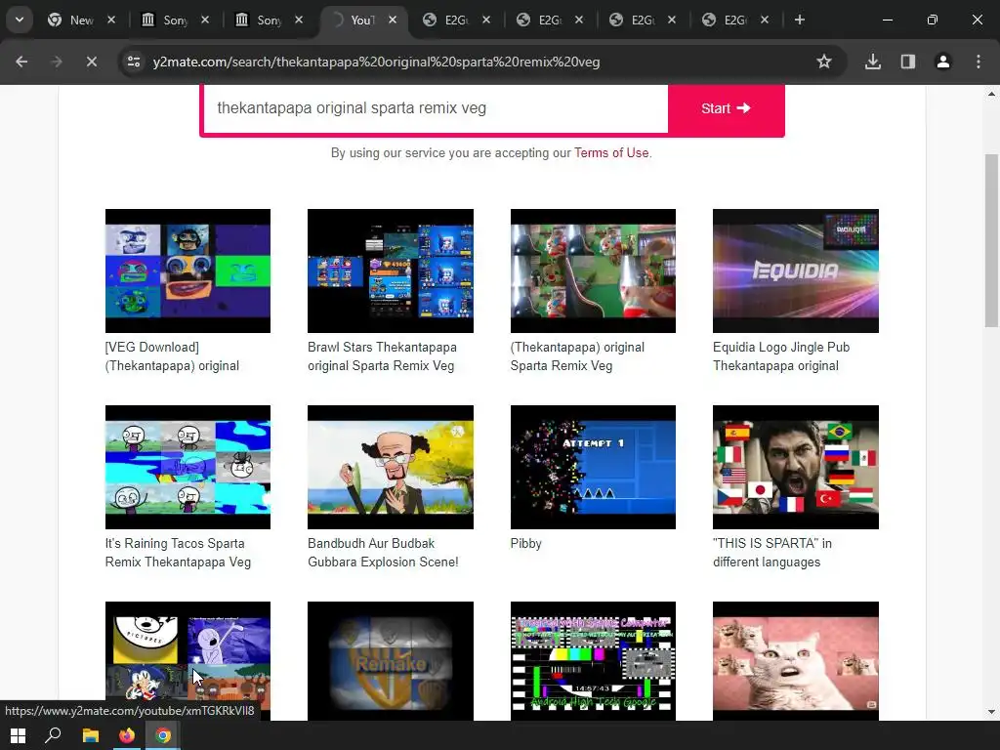Open the THIS IS SPARTA flags thumbnail
The image size is (1000, 750).
tap(796, 468)
